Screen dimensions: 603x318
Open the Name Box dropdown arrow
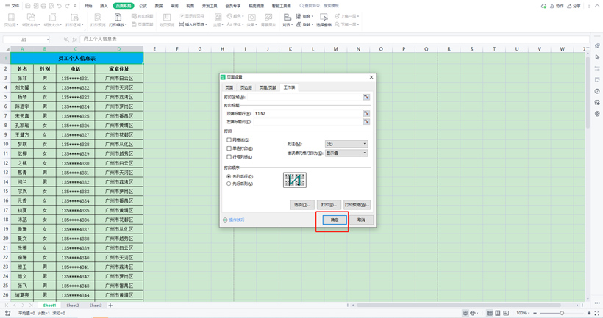click(47, 40)
